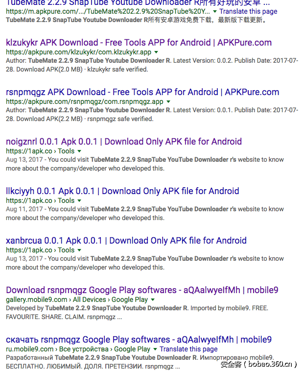Open dropdown arrow after com.rsnpmqgz.app URL
The height and width of the screenshot is (373, 304).
click(168, 101)
